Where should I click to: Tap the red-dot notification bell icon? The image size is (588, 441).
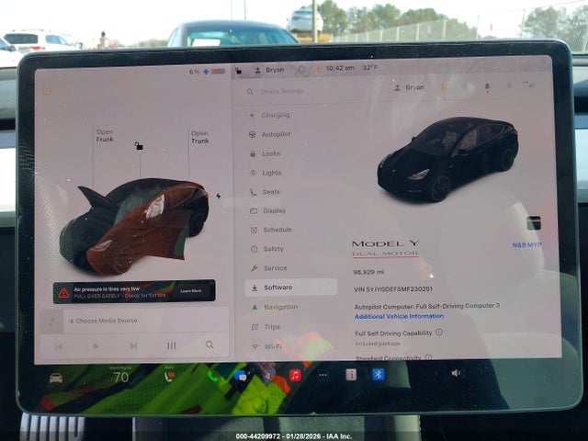[487, 87]
